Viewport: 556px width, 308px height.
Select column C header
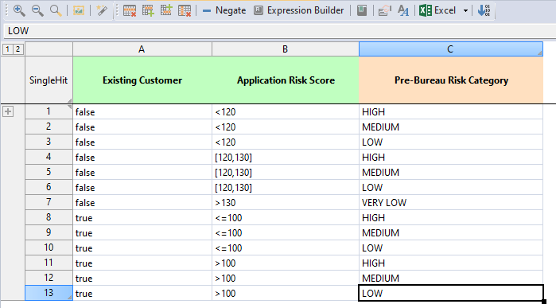[x=451, y=49]
